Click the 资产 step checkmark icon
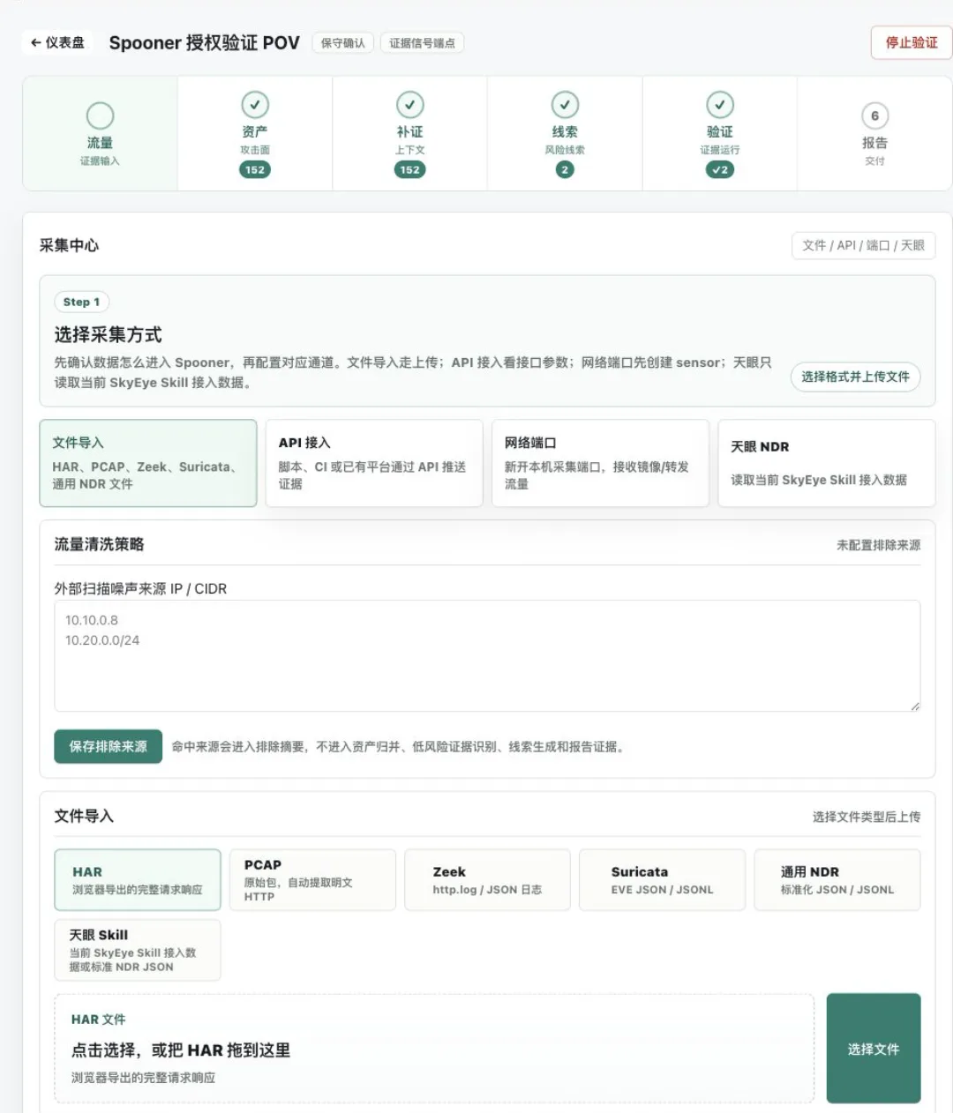This screenshot has height=1113, width=953. 255,105
